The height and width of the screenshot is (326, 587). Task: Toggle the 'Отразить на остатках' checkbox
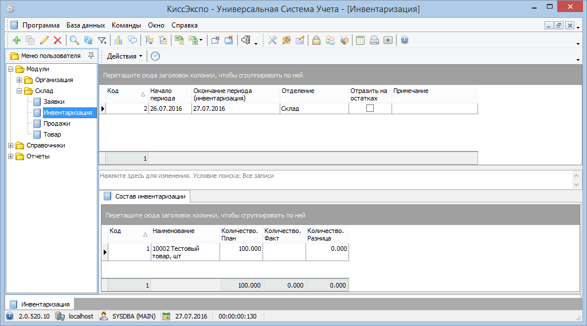[370, 108]
